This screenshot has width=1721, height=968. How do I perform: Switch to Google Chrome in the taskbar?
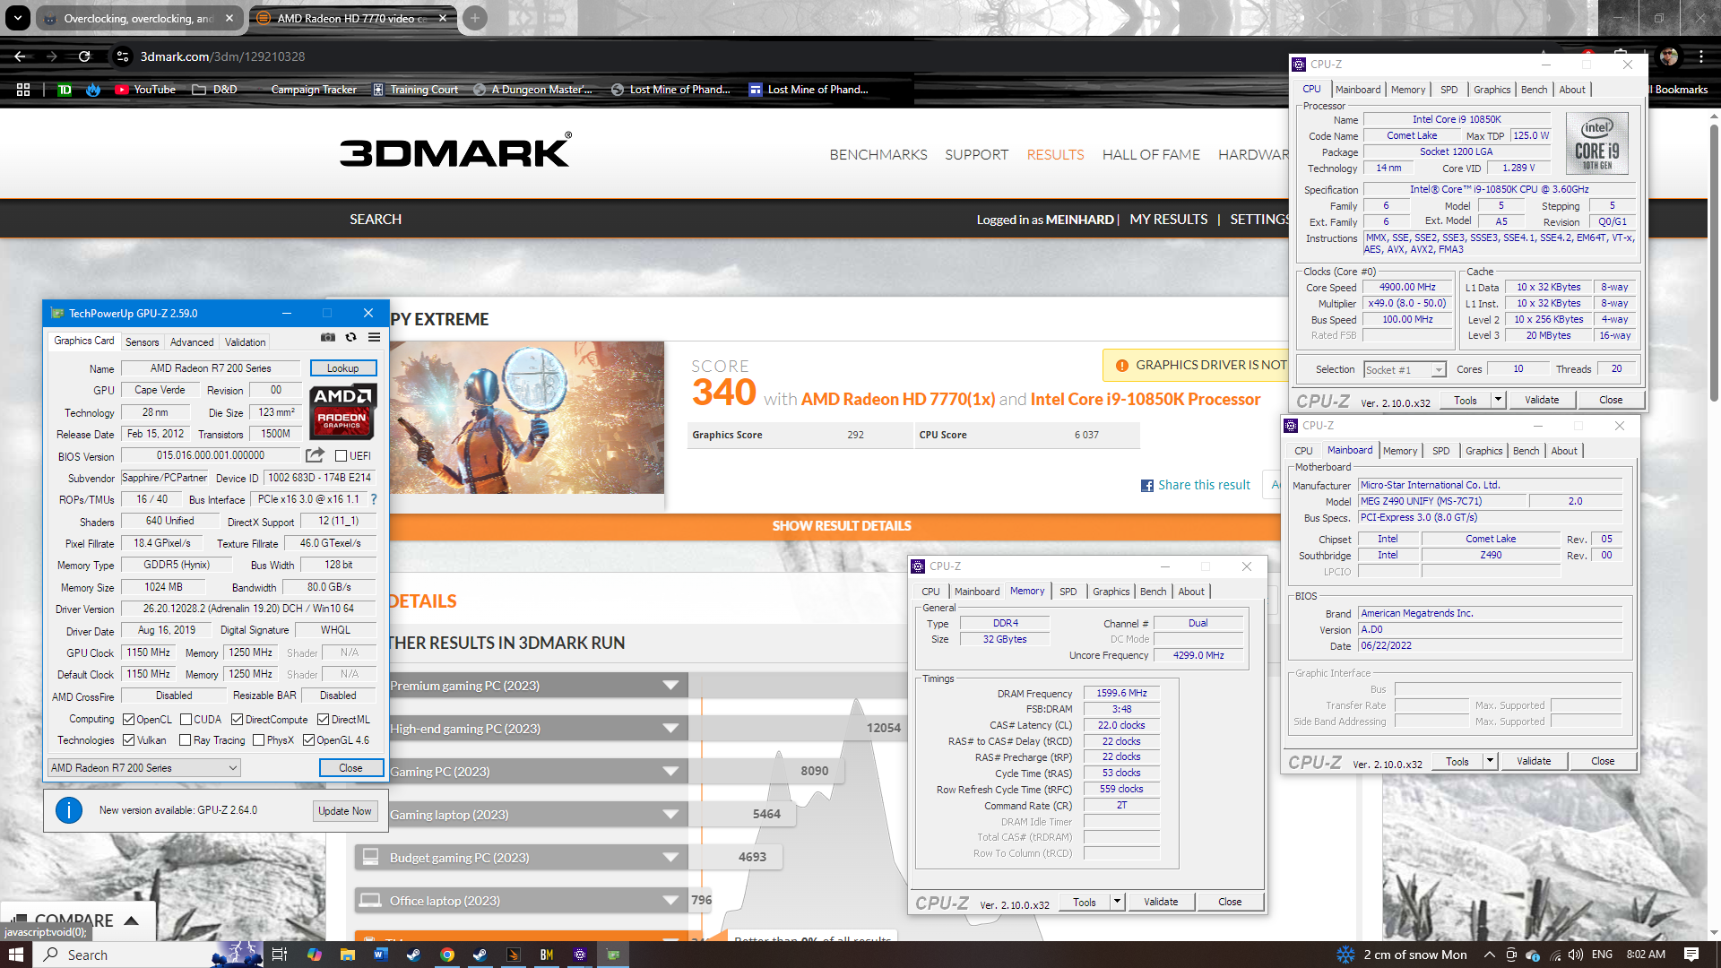tap(446, 955)
